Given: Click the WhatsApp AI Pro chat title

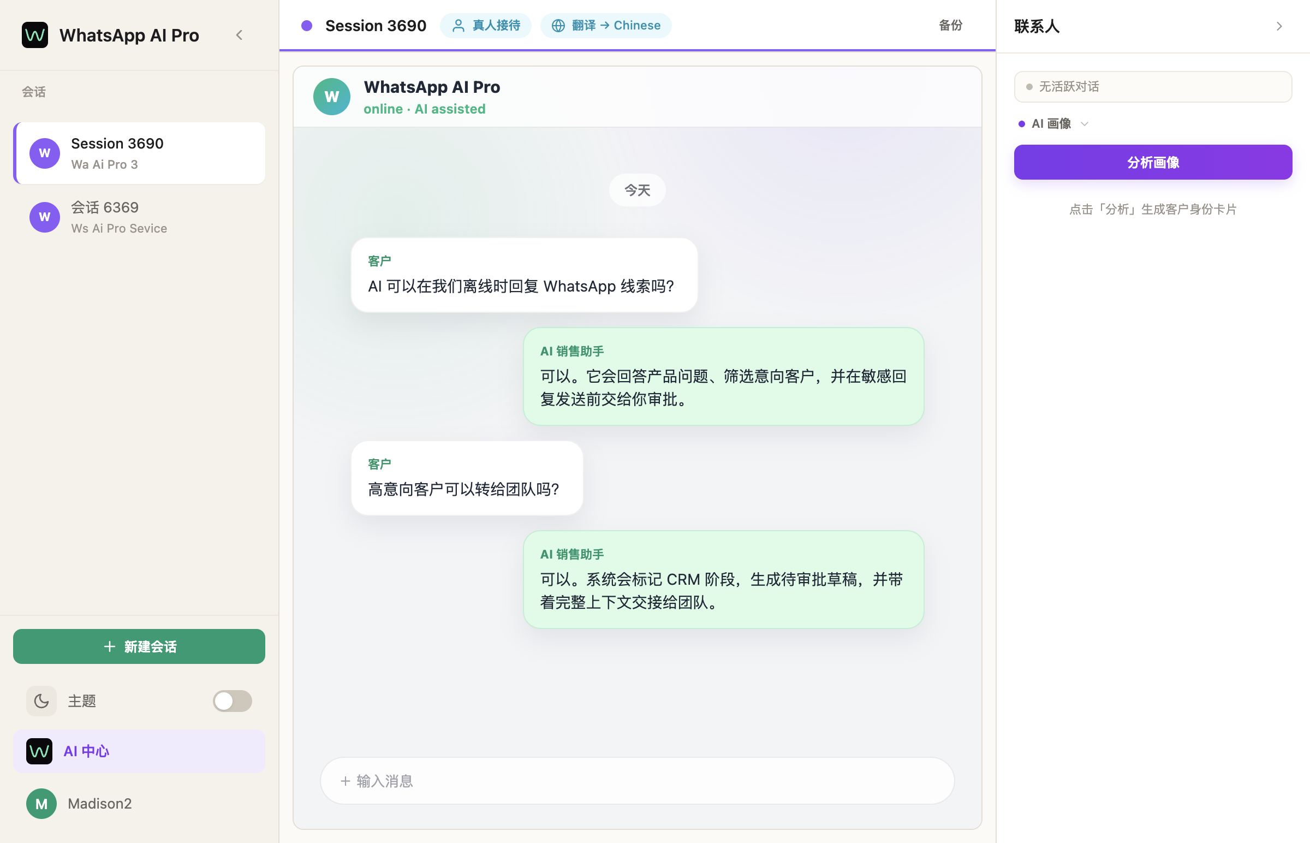Looking at the screenshot, I should [x=432, y=87].
